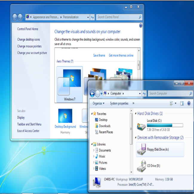
Task: Open Taskbar and Start Menu link
Action: tap(29, 124)
